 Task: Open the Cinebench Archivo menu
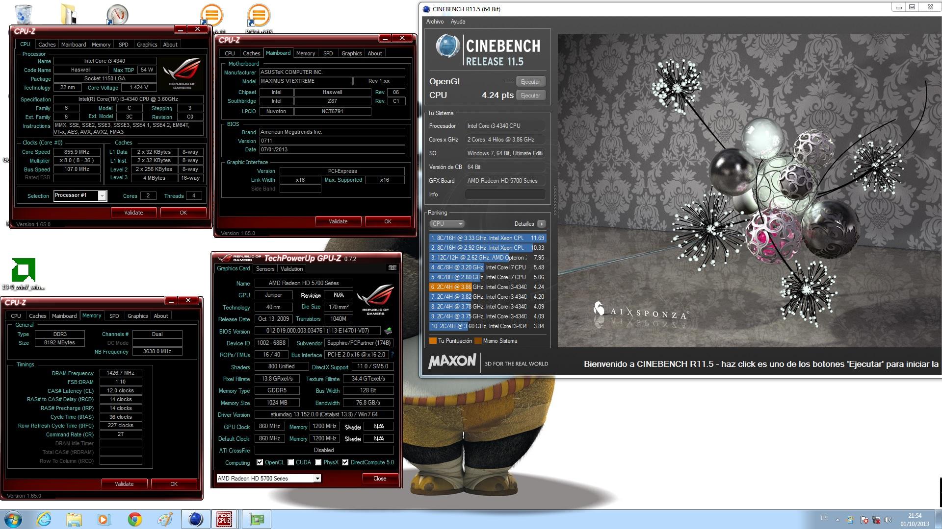click(x=435, y=22)
